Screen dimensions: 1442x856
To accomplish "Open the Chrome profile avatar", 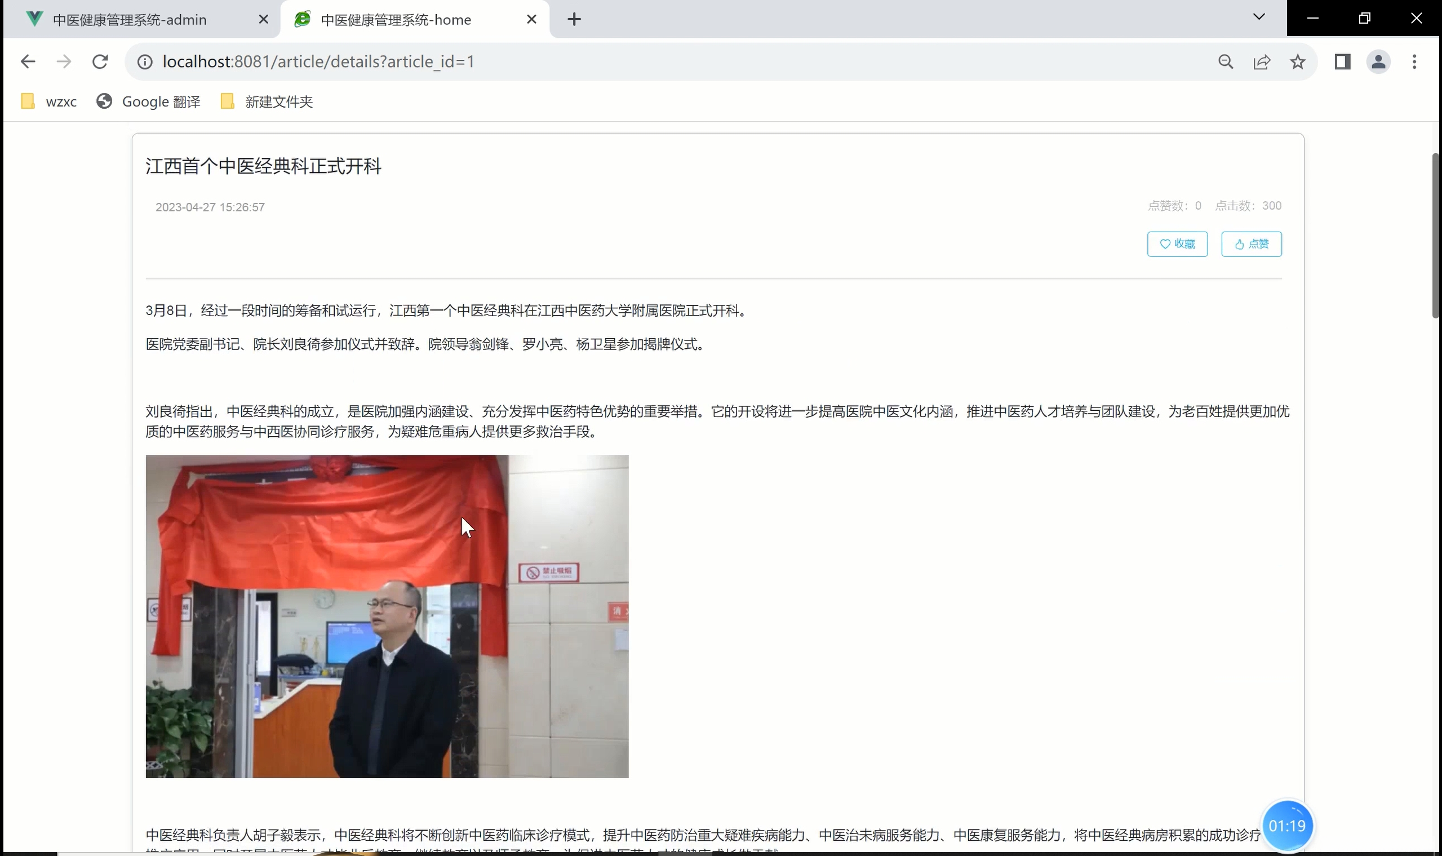I will [1378, 62].
